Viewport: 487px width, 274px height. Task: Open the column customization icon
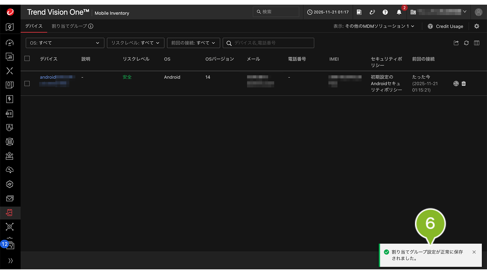pos(477,43)
